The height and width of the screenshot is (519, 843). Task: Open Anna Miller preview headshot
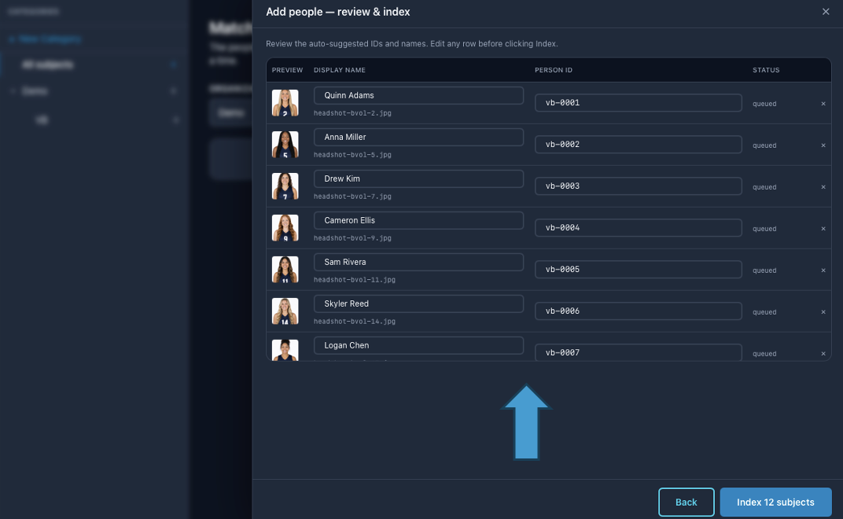pyautogui.click(x=285, y=145)
